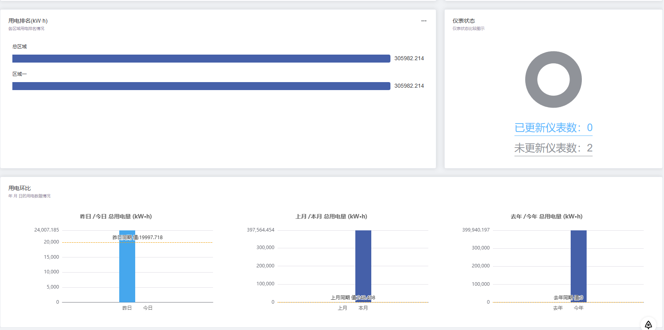Viewport: 664px width, 330px height.
Task: Click the 去年同期 值:0 marker label
Action: pyautogui.click(x=568, y=298)
